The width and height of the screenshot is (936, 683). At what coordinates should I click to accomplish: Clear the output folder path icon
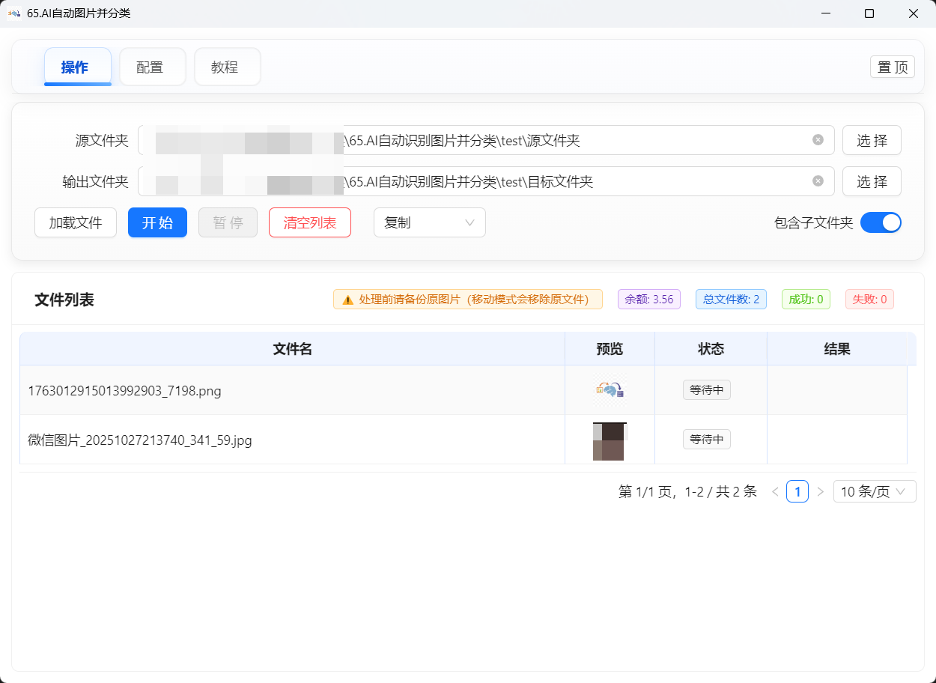pyautogui.click(x=818, y=181)
